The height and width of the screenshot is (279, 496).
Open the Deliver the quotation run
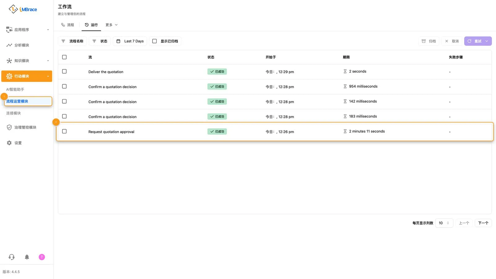coord(106,72)
